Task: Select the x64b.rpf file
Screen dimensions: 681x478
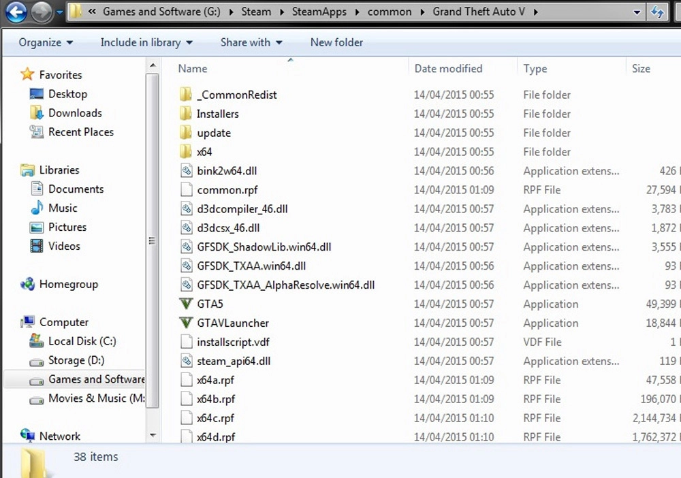Action: click(216, 399)
